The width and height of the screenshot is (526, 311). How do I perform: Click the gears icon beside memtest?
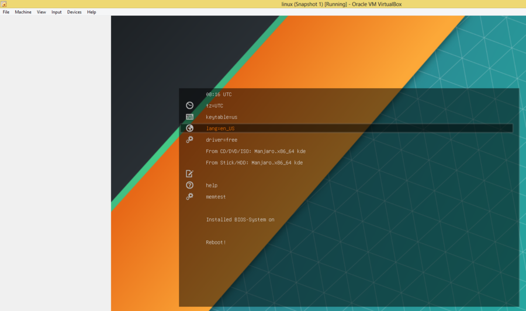click(189, 197)
